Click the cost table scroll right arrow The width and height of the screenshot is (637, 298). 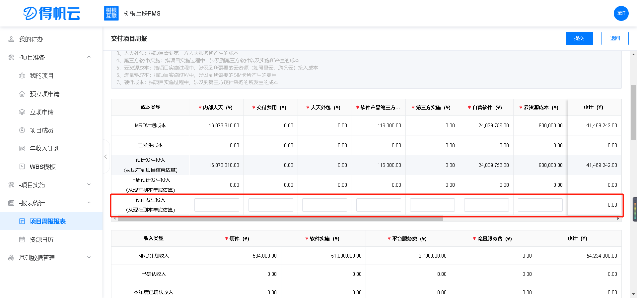tap(618, 219)
